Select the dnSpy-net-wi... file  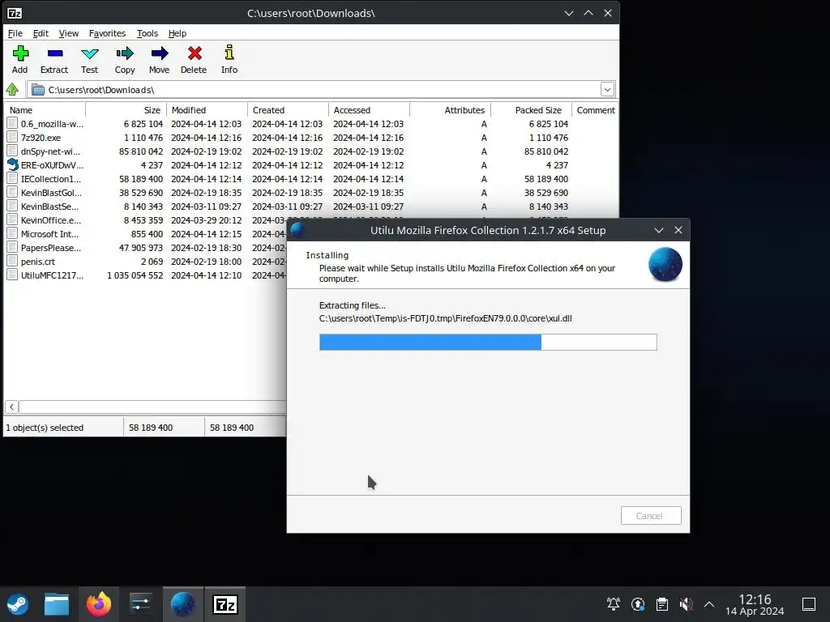[50, 151]
